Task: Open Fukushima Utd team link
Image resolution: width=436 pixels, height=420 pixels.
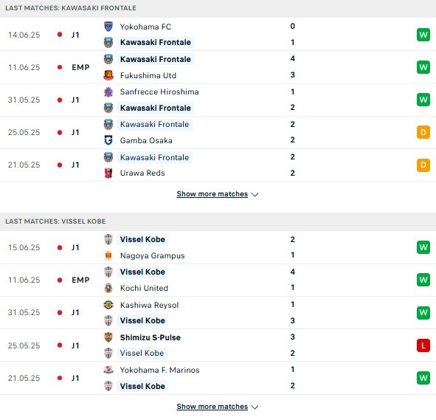Action: tap(148, 75)
